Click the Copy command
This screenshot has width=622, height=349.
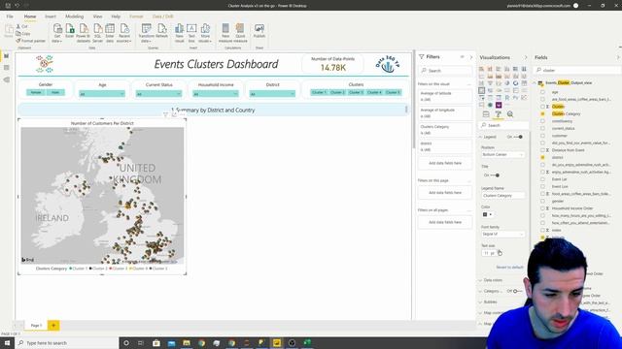coord(23,34)
